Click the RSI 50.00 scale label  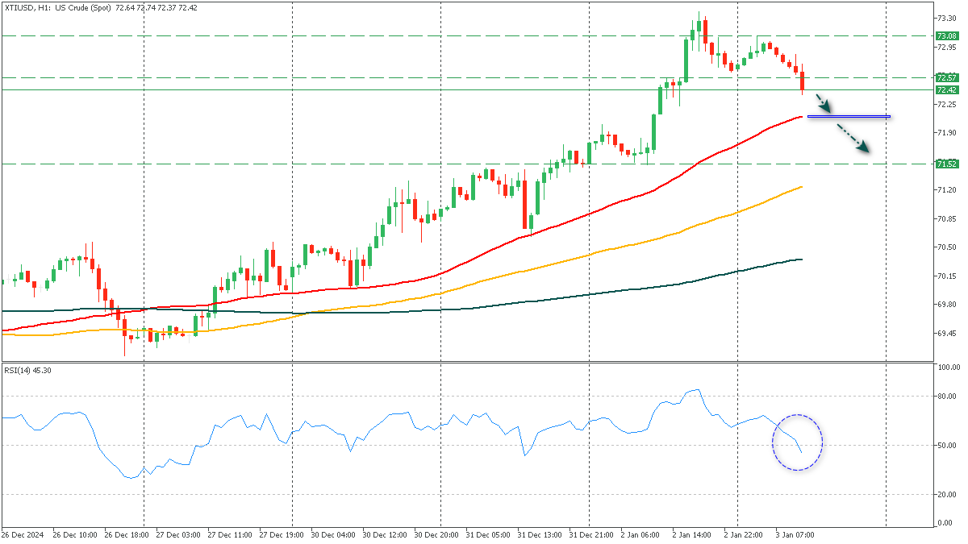(946, 445)
